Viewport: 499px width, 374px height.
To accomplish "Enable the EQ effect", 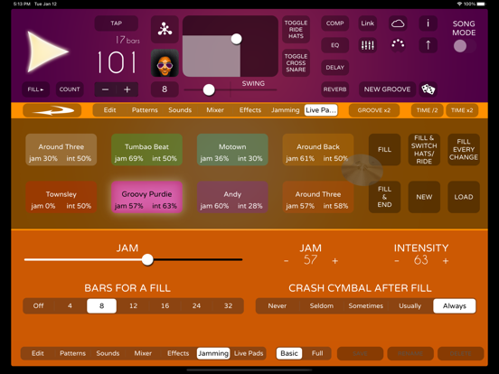I will (x=334, y=45).
